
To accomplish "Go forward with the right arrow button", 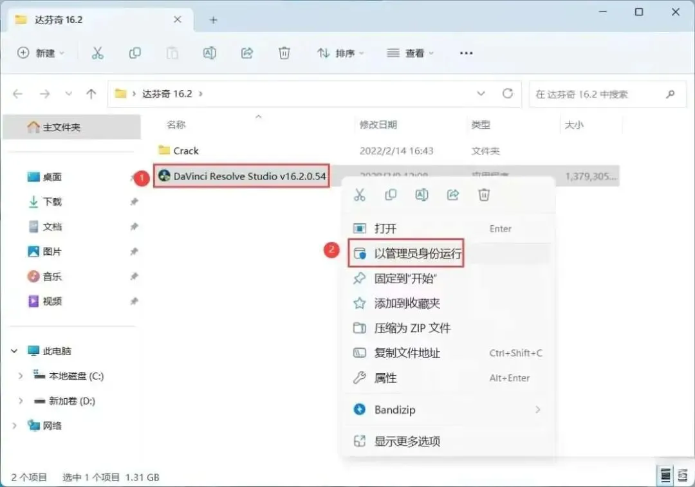I will coord(44,94).
